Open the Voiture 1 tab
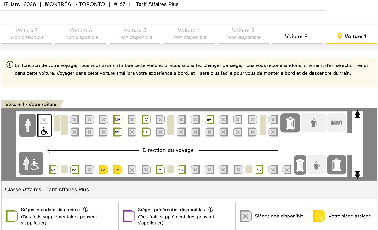The width and height of the screenshot is (378, 230). coord(352,36)
